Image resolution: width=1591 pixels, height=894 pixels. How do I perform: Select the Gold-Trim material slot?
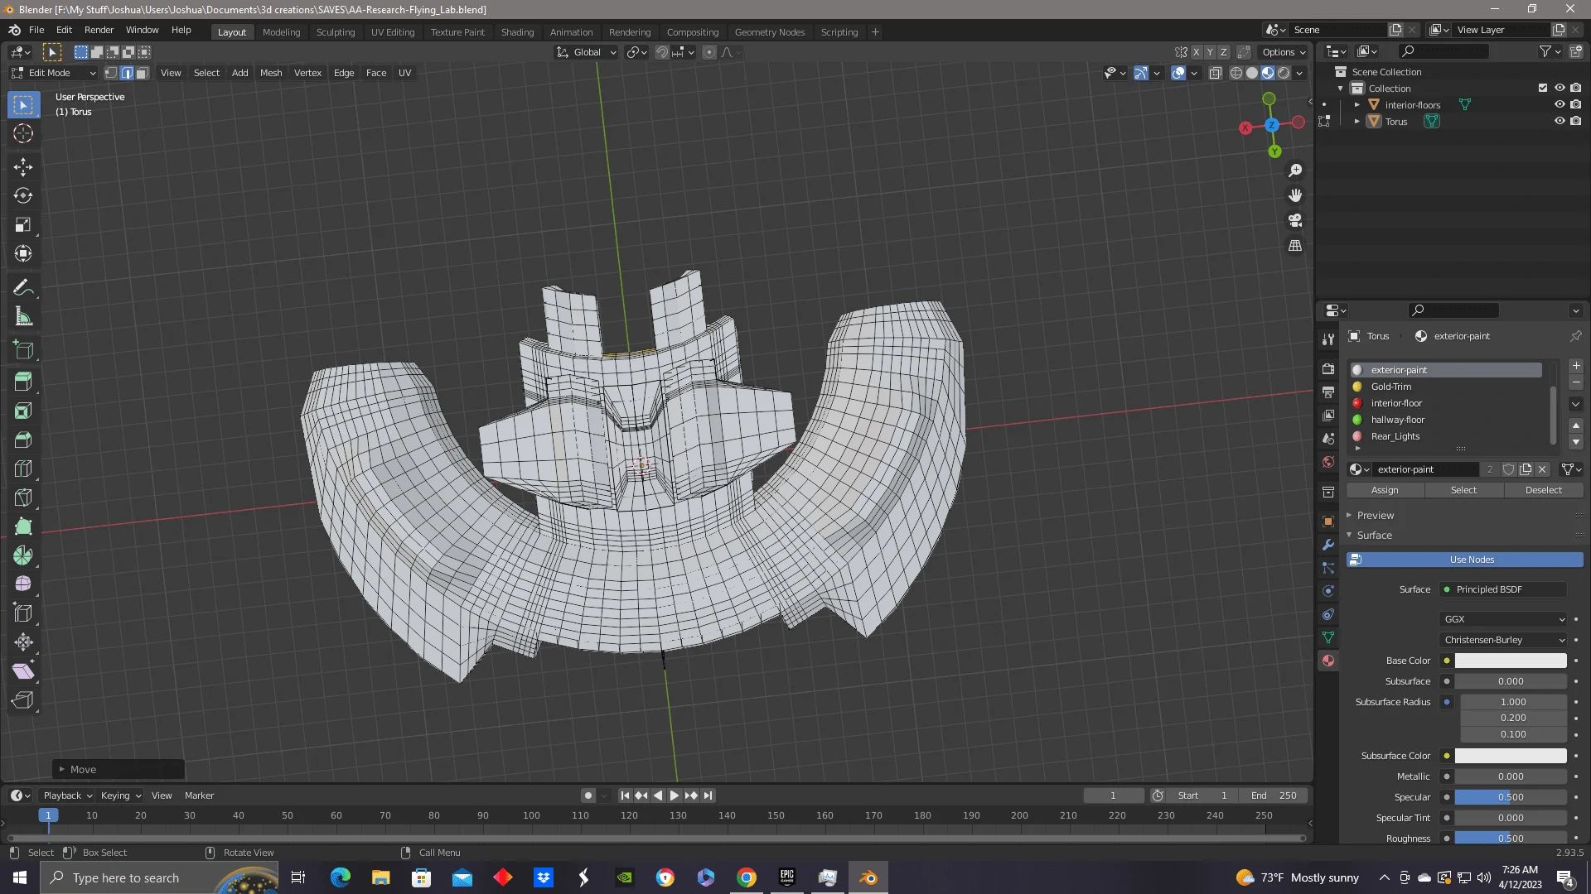(1390, 387)
